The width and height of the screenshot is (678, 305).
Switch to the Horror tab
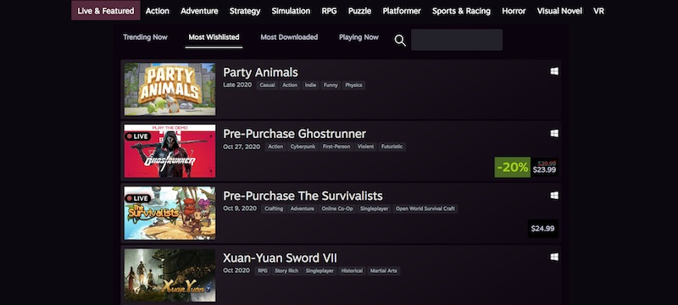click(x=514, y=11)
